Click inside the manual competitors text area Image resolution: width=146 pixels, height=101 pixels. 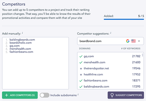click(35, 63)
